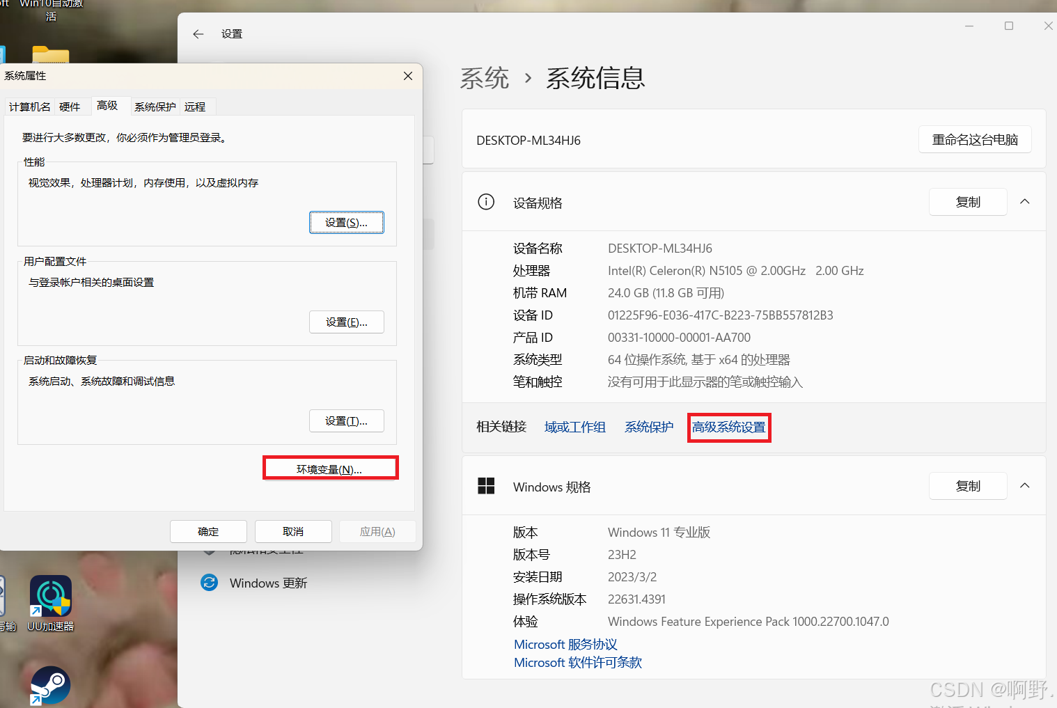Open the 域或工作组 link
Image resolution: width=1057 pixels, height=708 pixels.
(574, 427)
